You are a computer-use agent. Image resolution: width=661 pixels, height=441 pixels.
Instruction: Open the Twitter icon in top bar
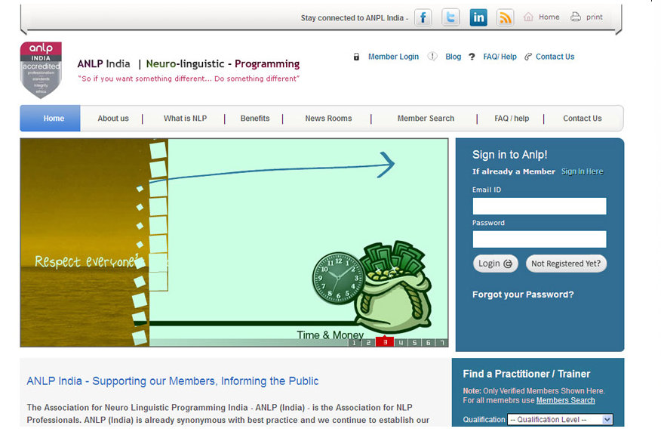[450, 17]
